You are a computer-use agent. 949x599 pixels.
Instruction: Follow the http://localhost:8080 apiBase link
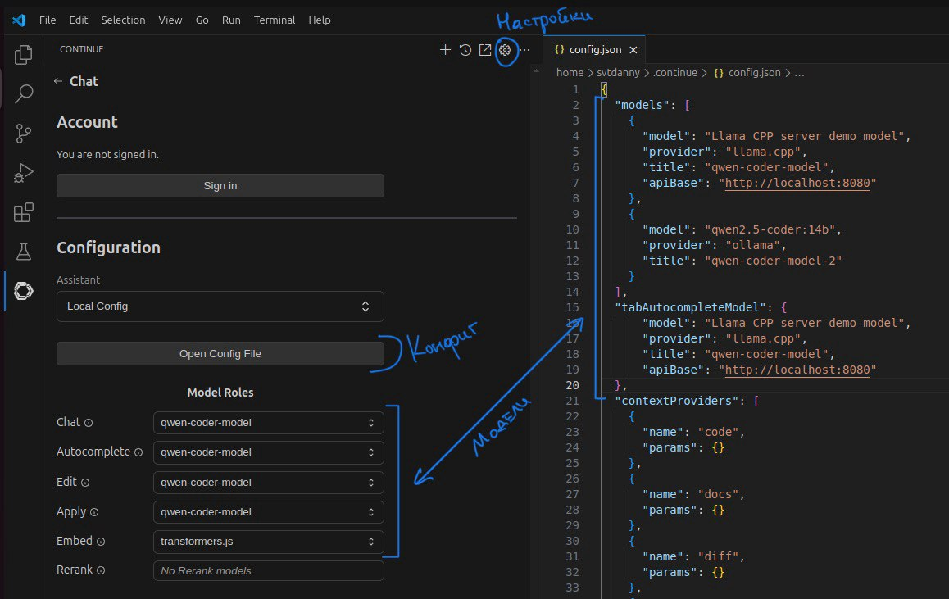pyautogui.click(x=796, y=183)
